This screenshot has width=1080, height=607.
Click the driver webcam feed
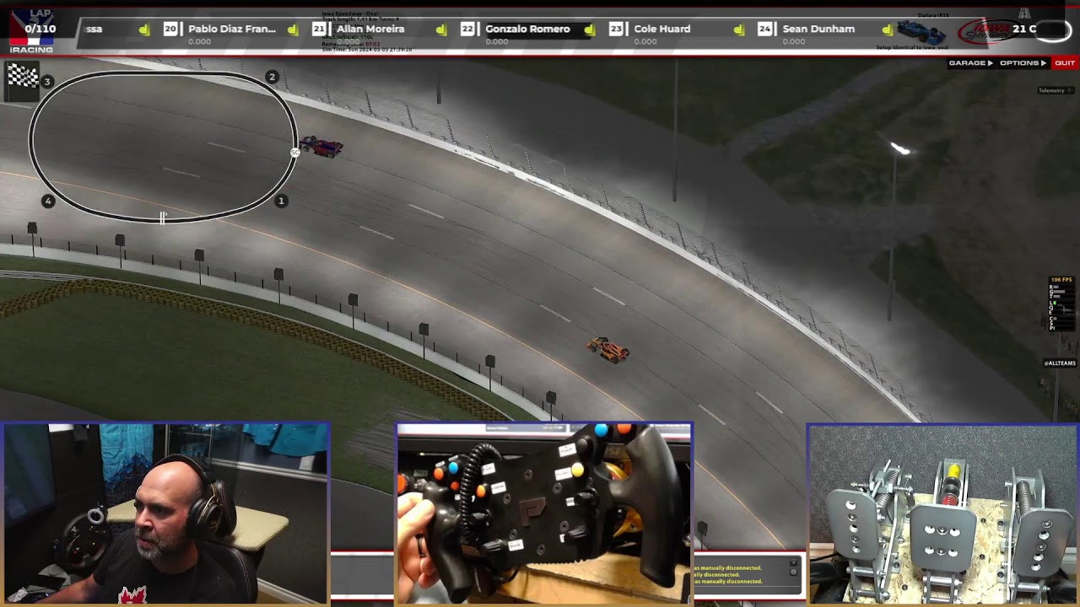(165, 513)
